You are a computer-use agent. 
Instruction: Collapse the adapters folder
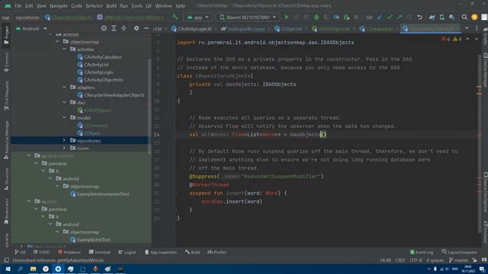pos(64,88)
